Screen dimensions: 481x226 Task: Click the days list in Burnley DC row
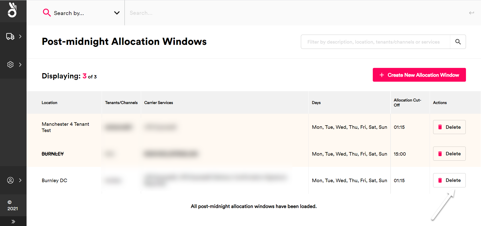tap(349, 180)
